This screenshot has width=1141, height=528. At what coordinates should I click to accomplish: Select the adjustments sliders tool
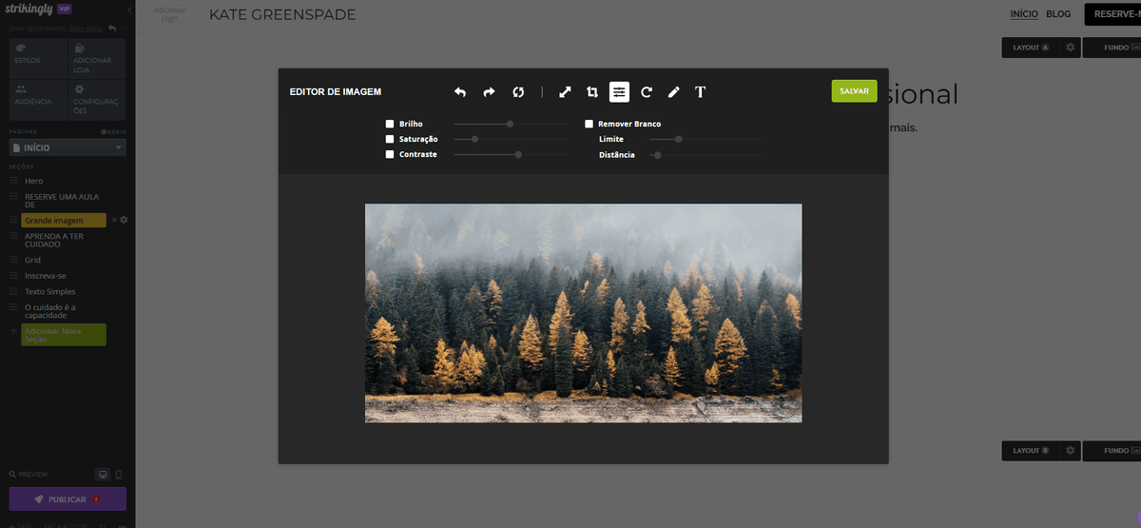click(620, 92)
